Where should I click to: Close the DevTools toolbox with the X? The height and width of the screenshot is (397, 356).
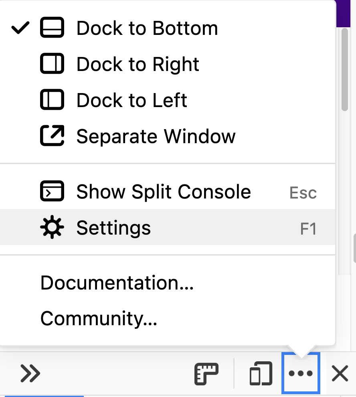[x=340, y=373]
